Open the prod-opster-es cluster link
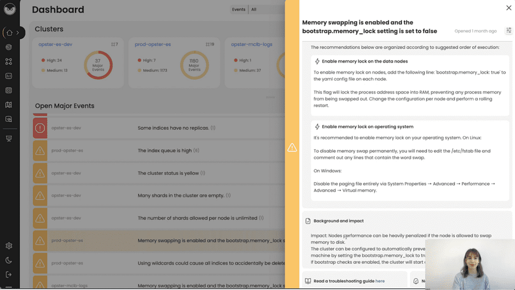The image size is (515, 290). pos(153,44)
